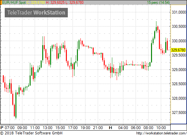Open the workstation.teletrader.com link
The height and width of the screenshot is (136, 187).
(161, 133)
